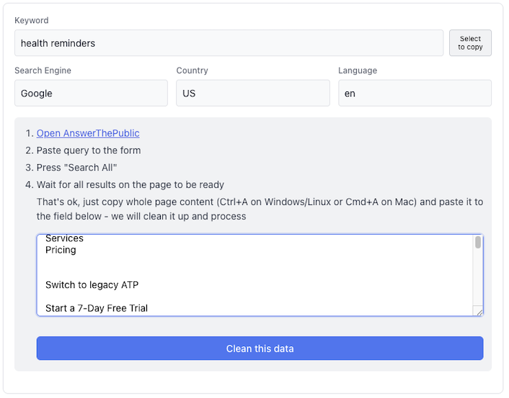This screenshot has height=398, width=509.
Task: Open the AnswerThePublic link
Action: (88, 133)
